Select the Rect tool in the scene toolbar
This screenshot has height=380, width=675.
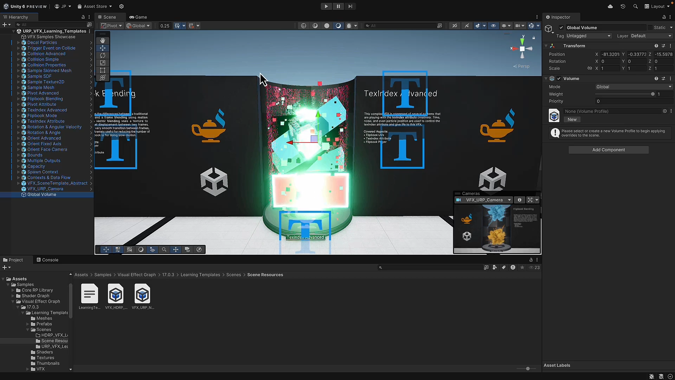[x=103, y=70]
